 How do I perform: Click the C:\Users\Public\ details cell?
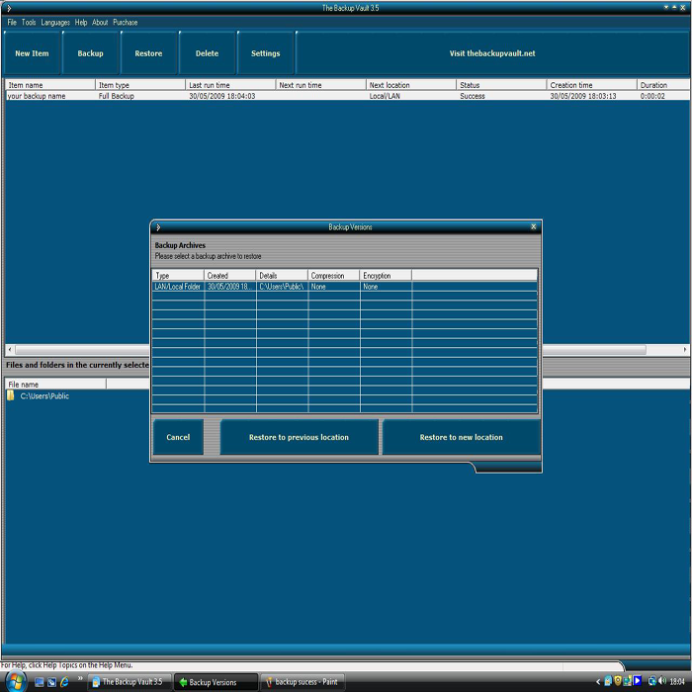[x=282, y=287]
